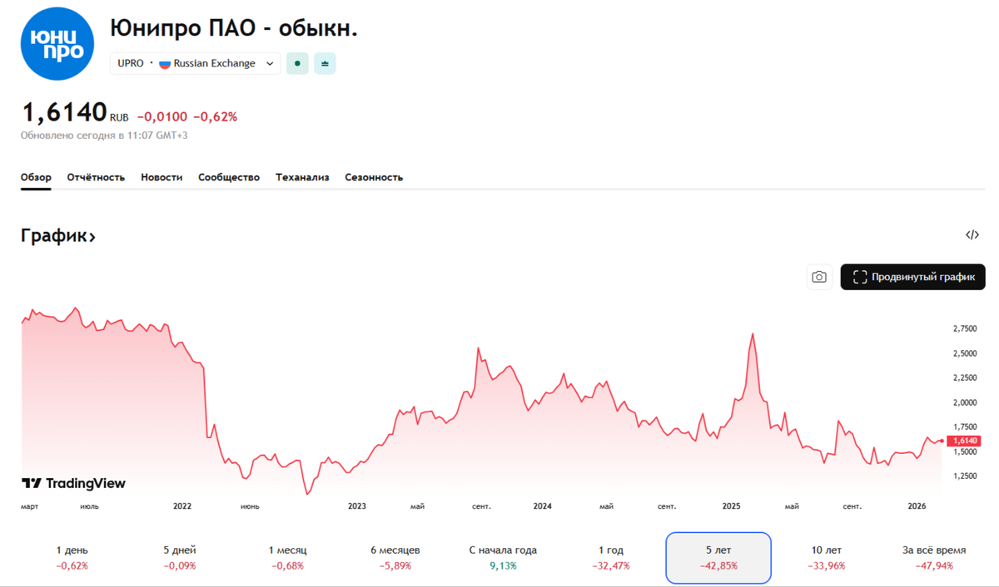The height and width of the screenshot is (587, 999).
Task: Click the green market status dot icon
Action: coord(297,63)
